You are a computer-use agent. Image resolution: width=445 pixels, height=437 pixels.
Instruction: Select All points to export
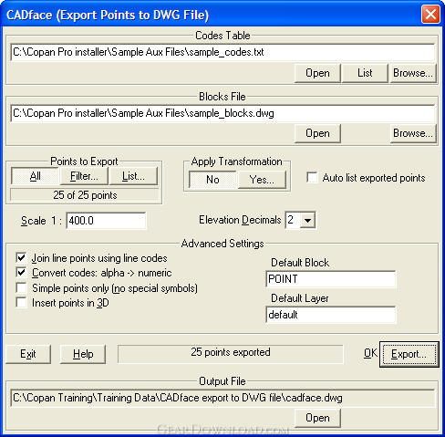35,176
